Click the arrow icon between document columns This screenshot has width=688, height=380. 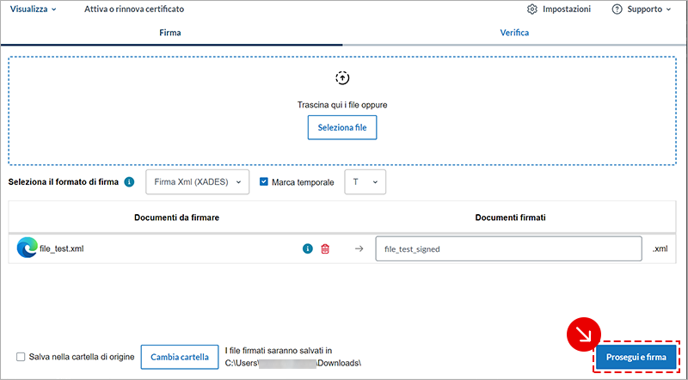(x=359, y=249)
